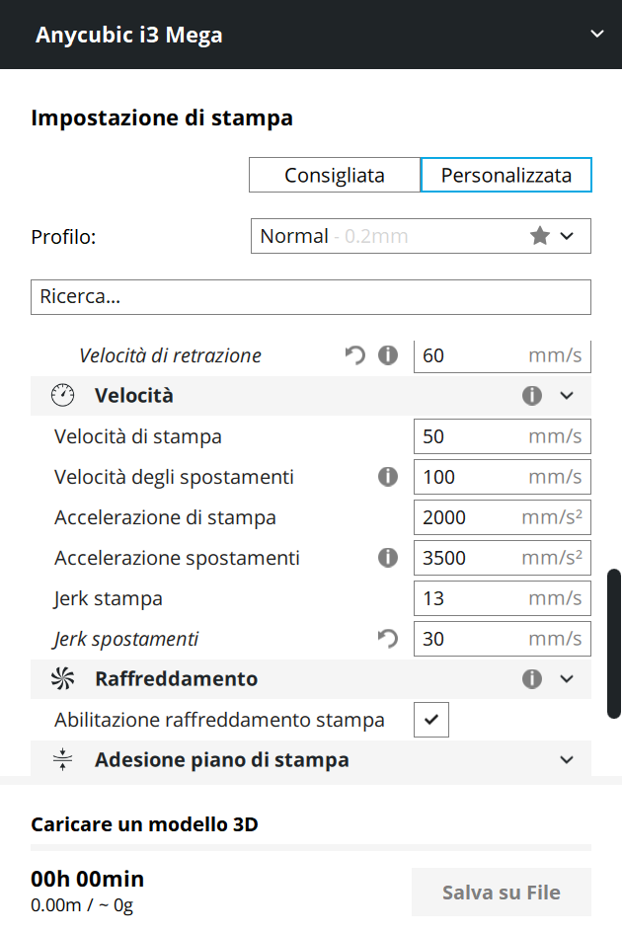This screenshot has width=622, height=933.
Task: Click info icon for Accelerazione spostamenti
Action: tap(388, 558)
